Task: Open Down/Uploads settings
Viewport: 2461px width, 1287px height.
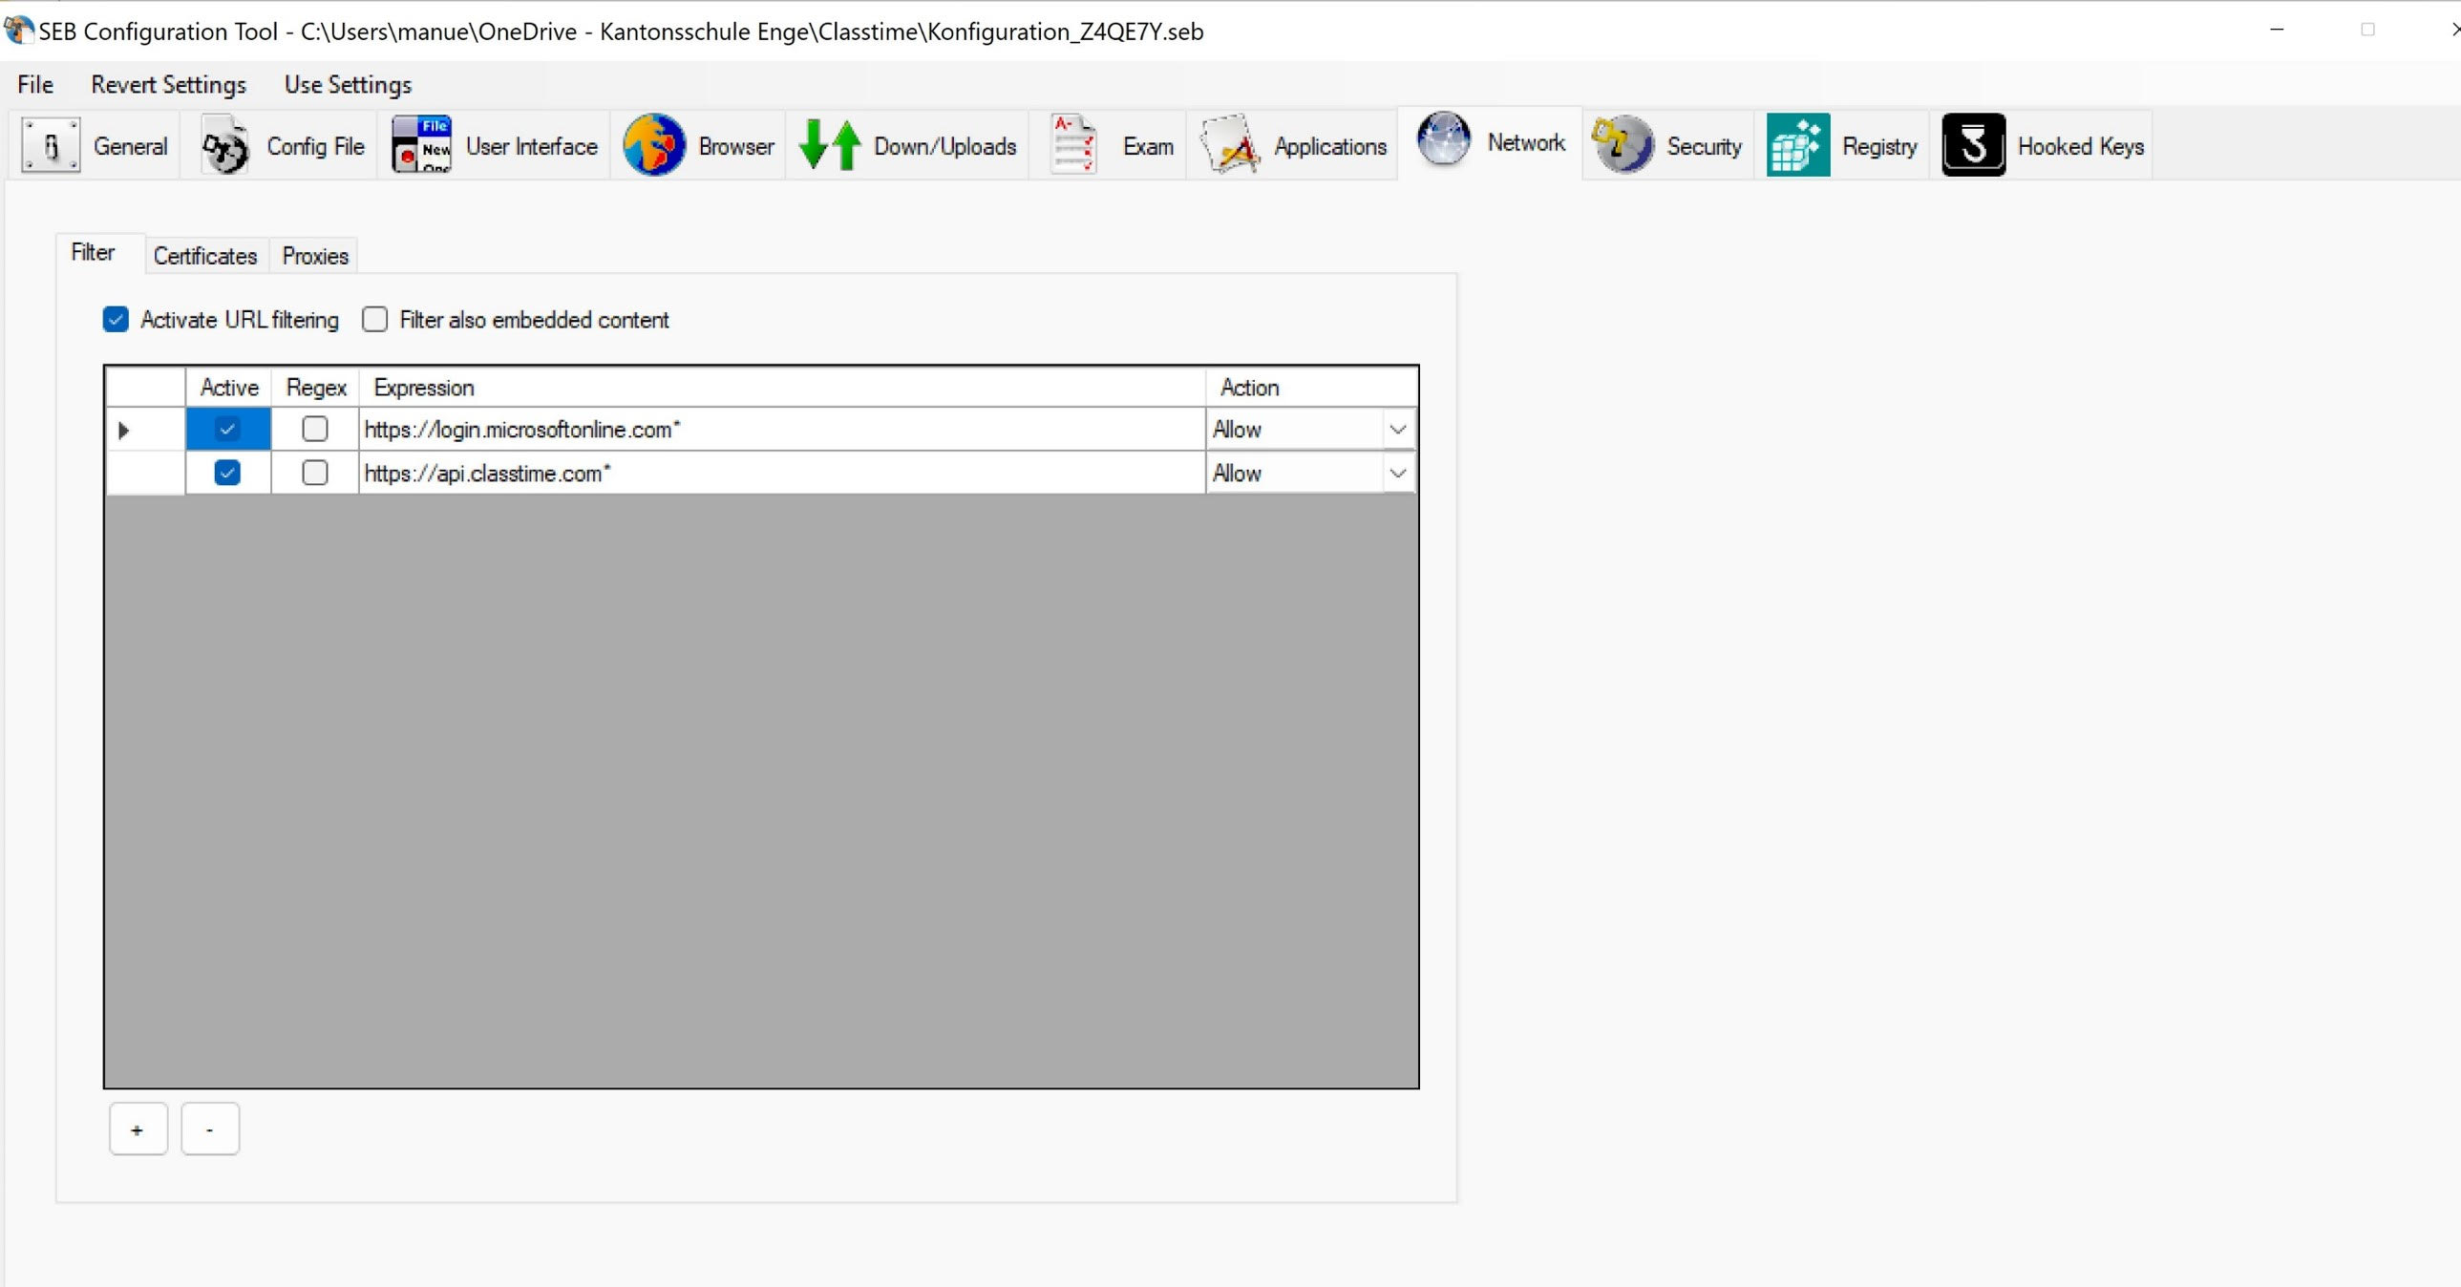Action: pyautogui.click(x=830, y=144)
